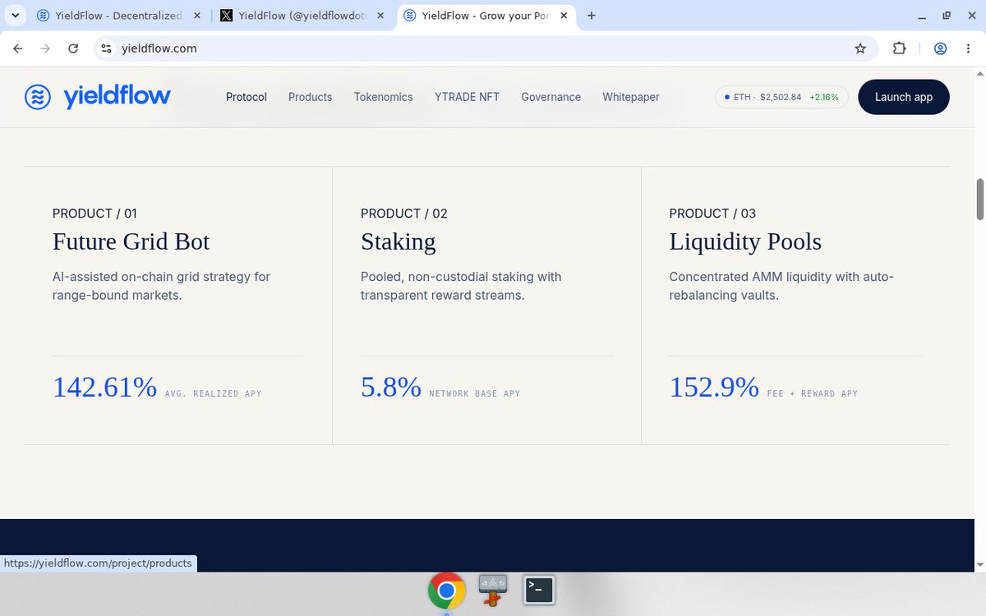This screenshot has width=986, height=616.
Task: View site information icon in address bar
Action: point(106,48)
